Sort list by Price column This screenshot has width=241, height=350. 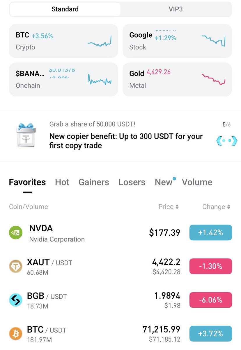[x=168, y=207]
